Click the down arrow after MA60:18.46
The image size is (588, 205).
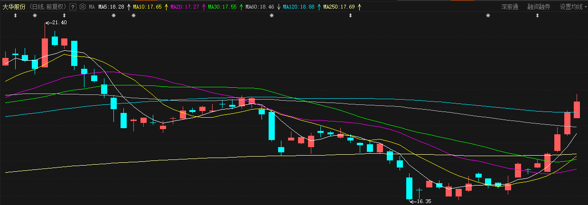coord(279,7)
